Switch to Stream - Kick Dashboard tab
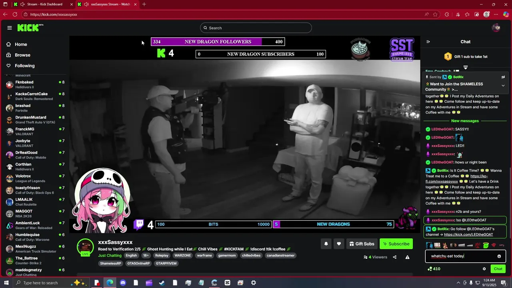Image resolution: width=512 pixels, height=288 pixels. point(44,4)
